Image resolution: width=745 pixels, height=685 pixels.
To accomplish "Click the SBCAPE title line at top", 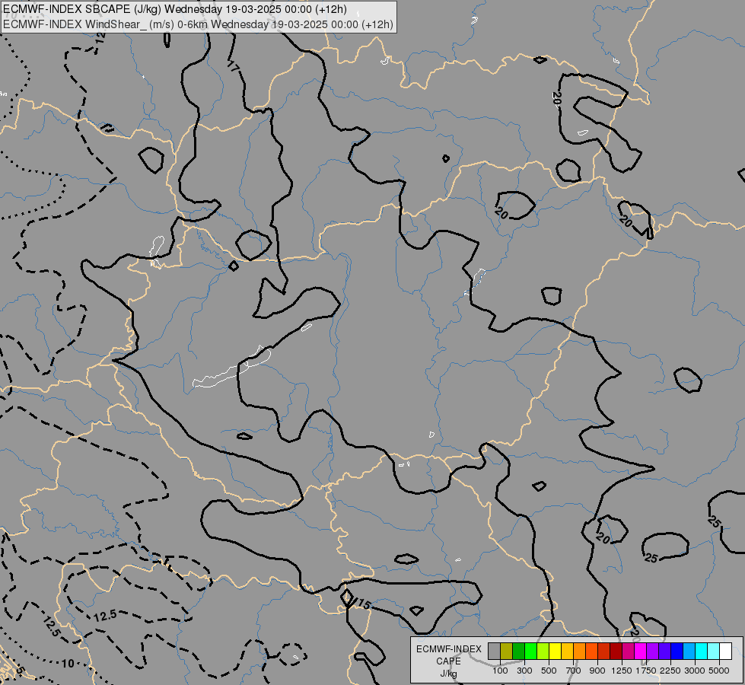I will pyautogui.click(x=175, y=9).
